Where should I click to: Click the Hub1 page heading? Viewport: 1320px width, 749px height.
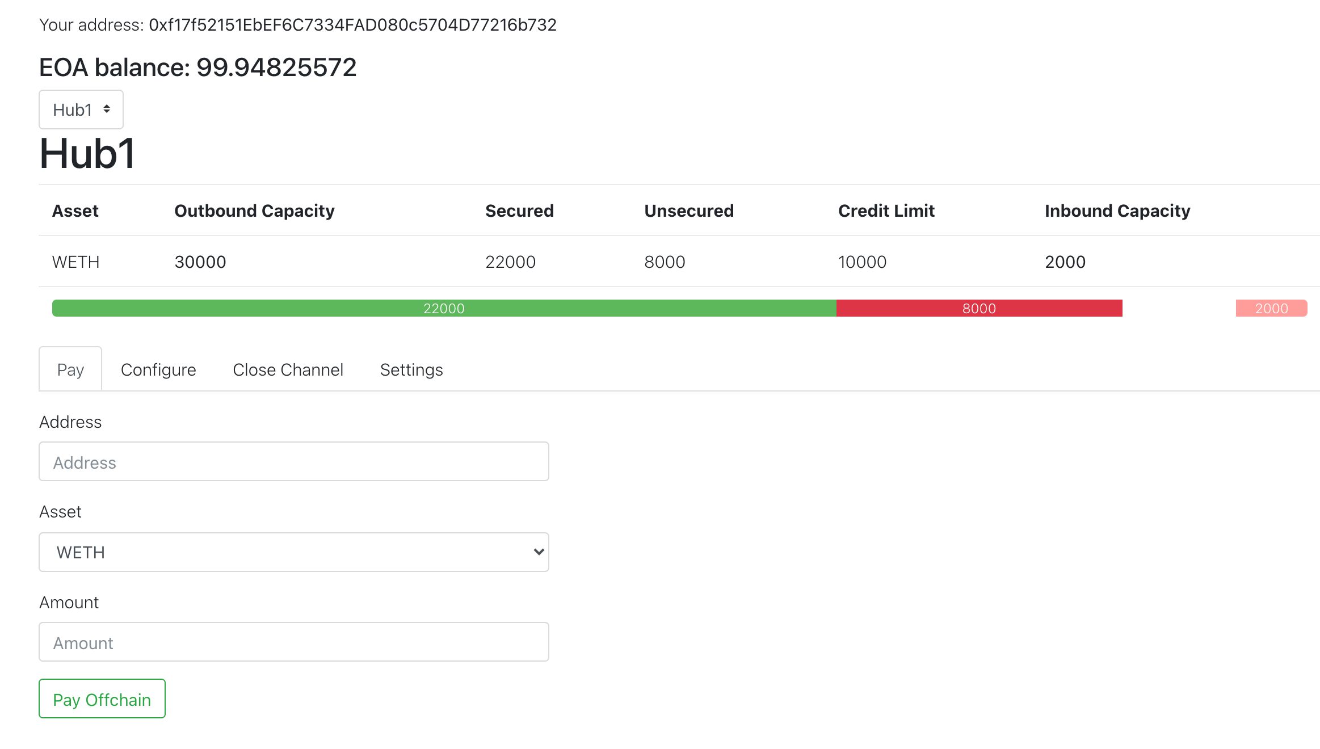point(87,154)
